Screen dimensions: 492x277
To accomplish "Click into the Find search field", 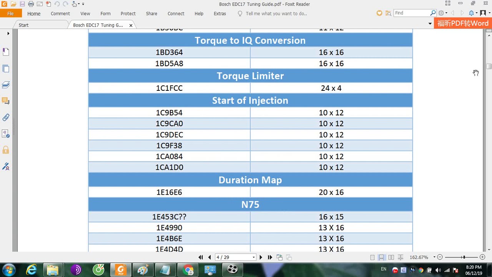I will click(x=411, y=13).
